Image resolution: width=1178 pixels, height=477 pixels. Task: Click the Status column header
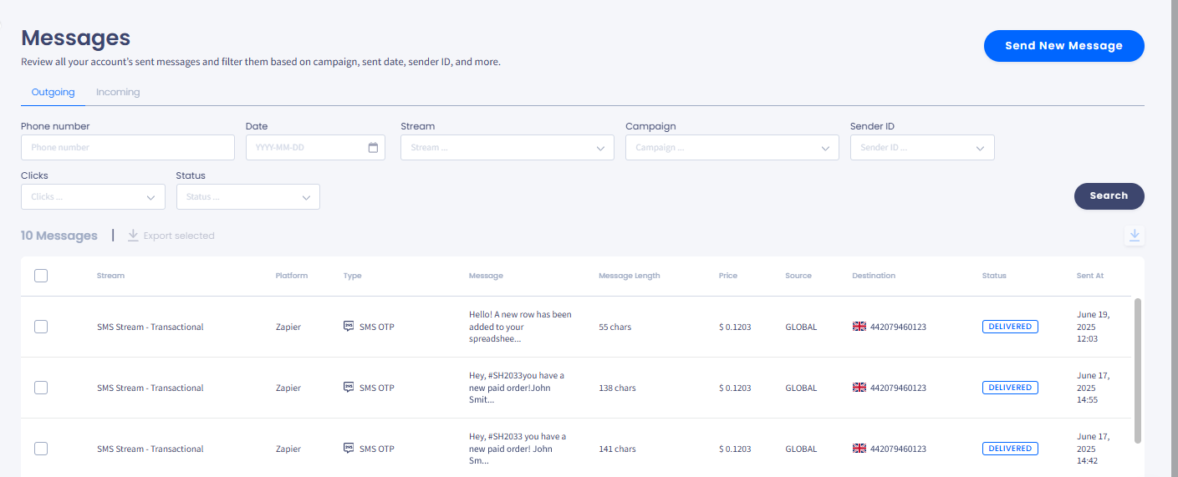994,276
